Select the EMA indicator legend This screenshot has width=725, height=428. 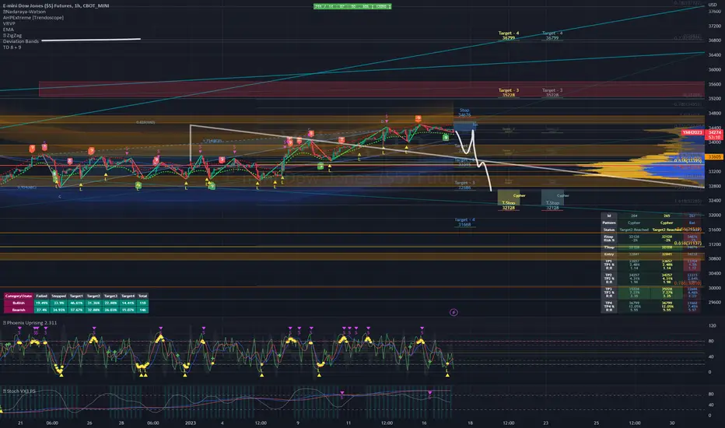point(9,30)
